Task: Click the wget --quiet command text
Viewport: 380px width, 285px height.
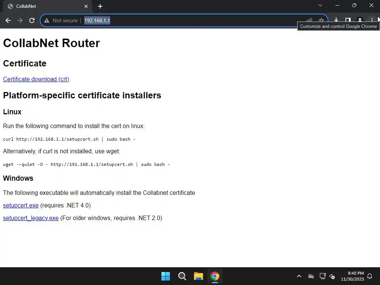Action: pyautogui.click(x=86, y=164)
